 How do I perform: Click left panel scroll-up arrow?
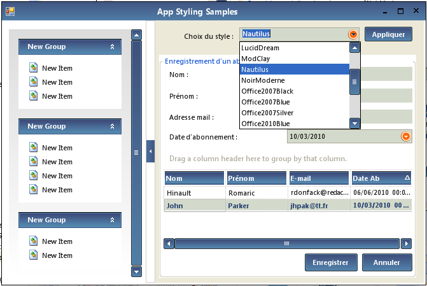(136, 35)
